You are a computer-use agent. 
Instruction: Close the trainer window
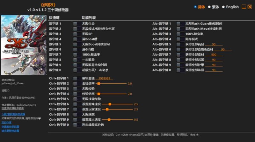point(250,7)
